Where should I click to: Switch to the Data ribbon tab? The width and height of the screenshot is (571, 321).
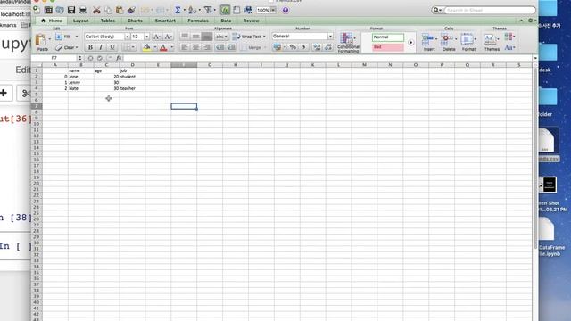click(x=226, y=21)
